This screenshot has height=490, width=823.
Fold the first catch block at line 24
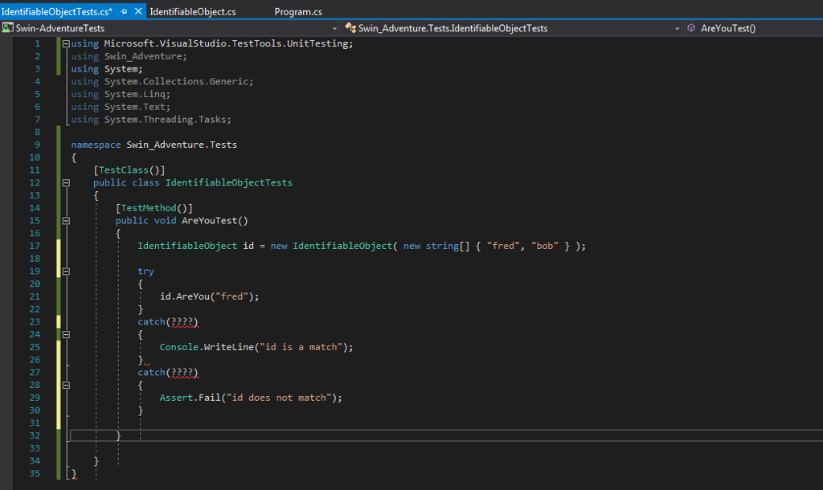(x=66, y=334)
